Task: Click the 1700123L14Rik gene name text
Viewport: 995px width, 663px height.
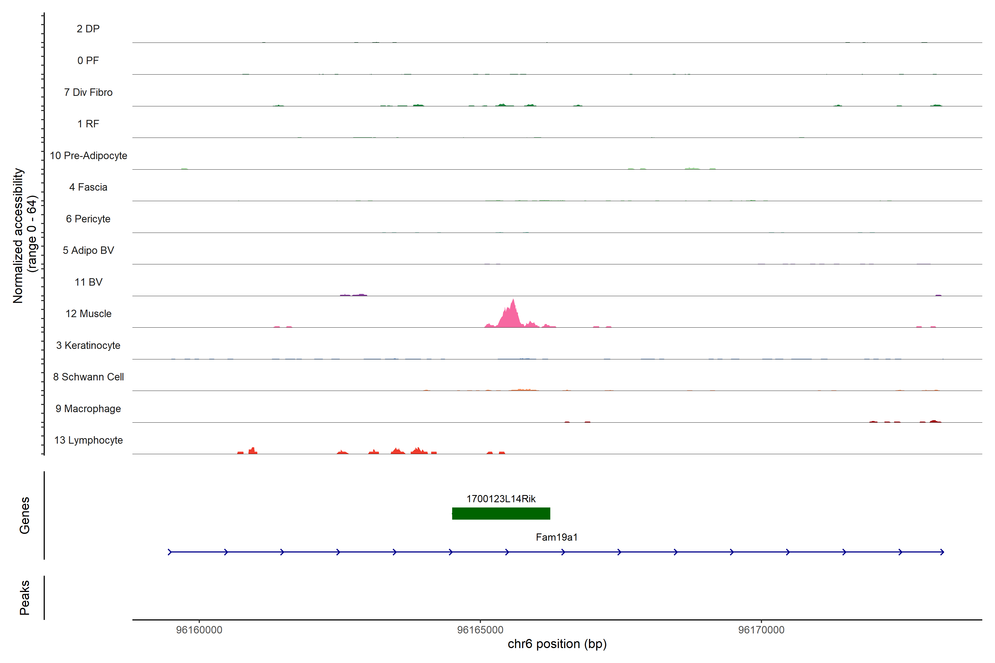Action: pyautogui.click(x=501, y=499)
